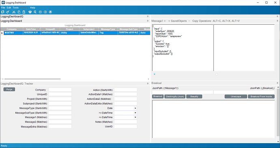280x148 pixels.
Task: Click the Subproject (StartsWith) input field
Action: click(x=60, y=103)
